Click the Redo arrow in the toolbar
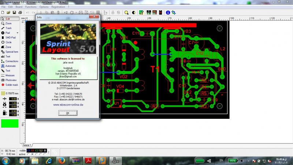Viewport: 293px width, 165px height. (33, 12)
